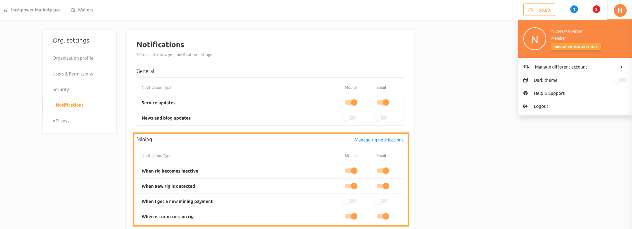Open the red alert badge showing 2
The image size is (632, 229).
(x=596, y=10)
